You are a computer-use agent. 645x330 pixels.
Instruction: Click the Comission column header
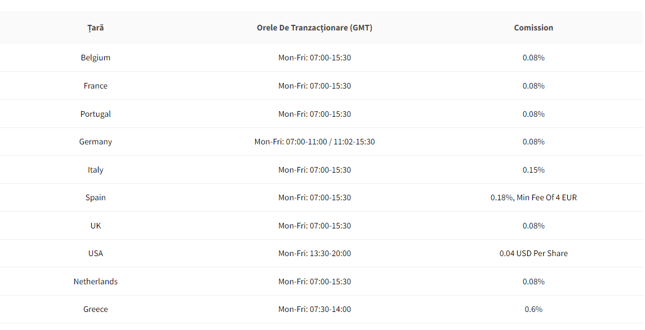coord(533,28)
